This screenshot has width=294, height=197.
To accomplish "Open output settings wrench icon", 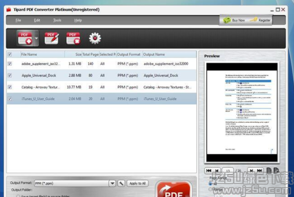I will (121, 184).
